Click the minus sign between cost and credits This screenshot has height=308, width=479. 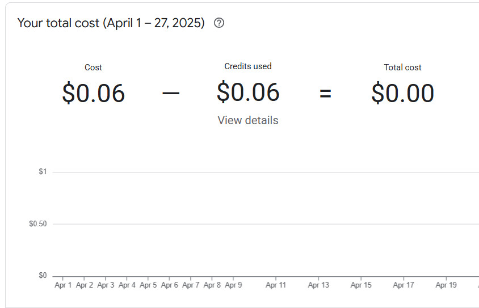(171, 94)
